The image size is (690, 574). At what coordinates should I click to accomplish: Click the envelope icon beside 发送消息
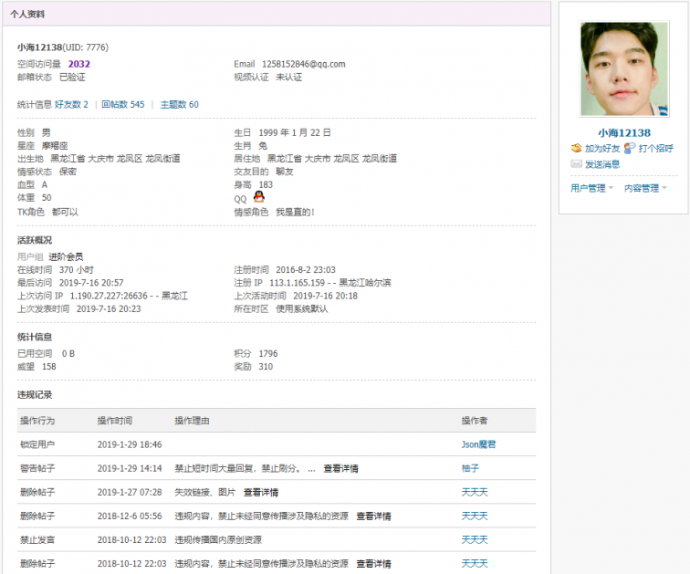point(576,164)
